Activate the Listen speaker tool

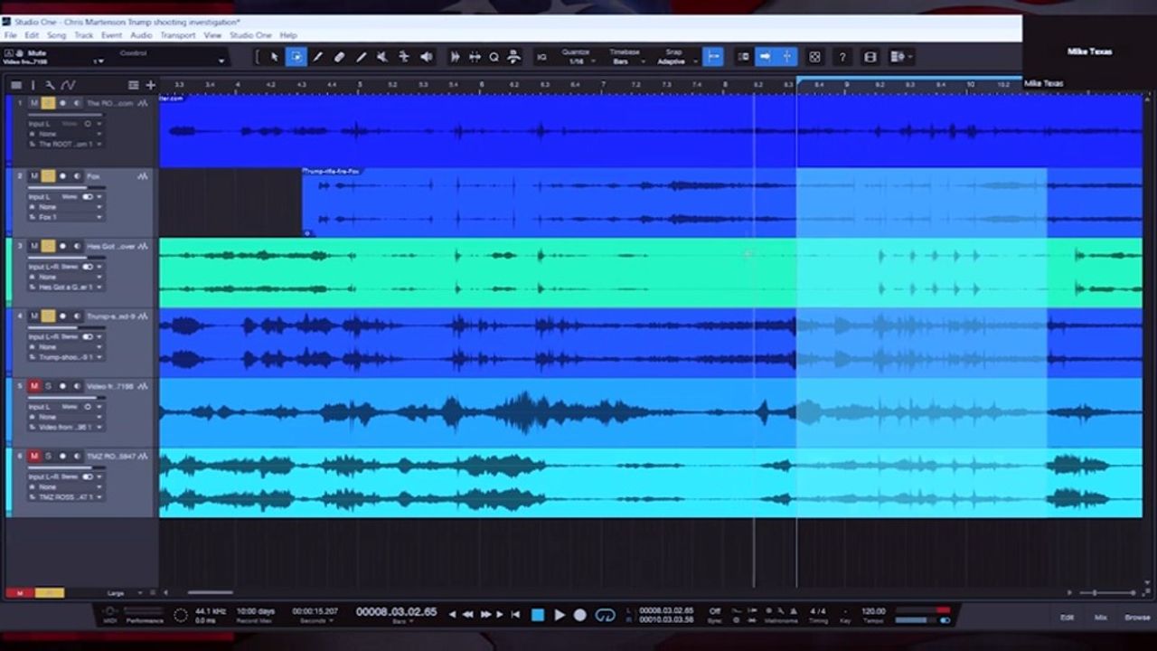[426, 57]
